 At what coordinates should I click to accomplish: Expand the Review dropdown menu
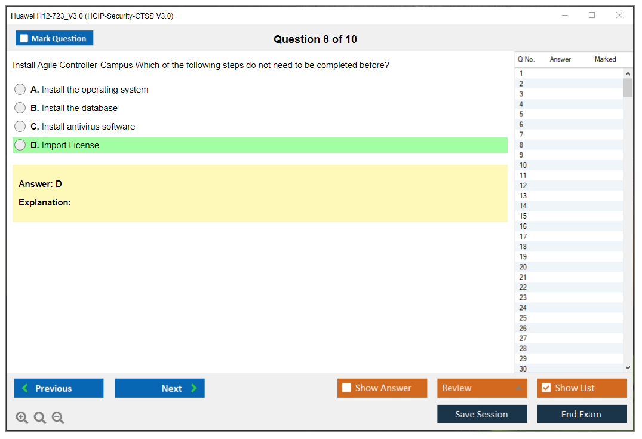pos(518,388)
